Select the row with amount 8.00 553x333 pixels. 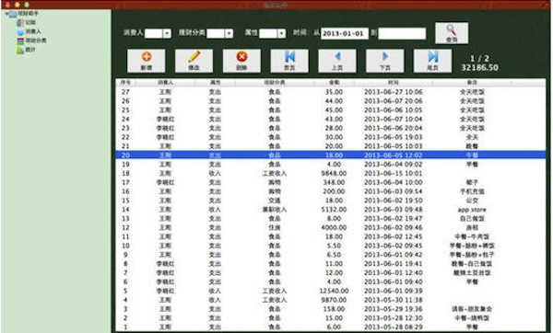[x=331, y=219]
